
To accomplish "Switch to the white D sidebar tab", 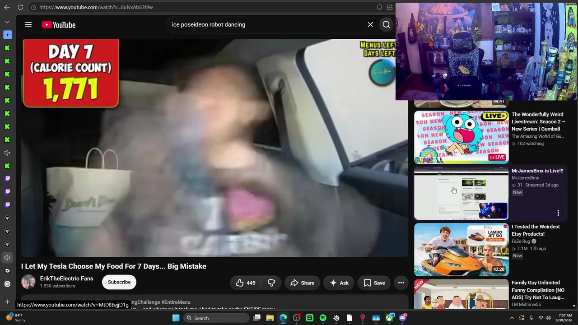I will pyautogui.click(x=7, y=271).
